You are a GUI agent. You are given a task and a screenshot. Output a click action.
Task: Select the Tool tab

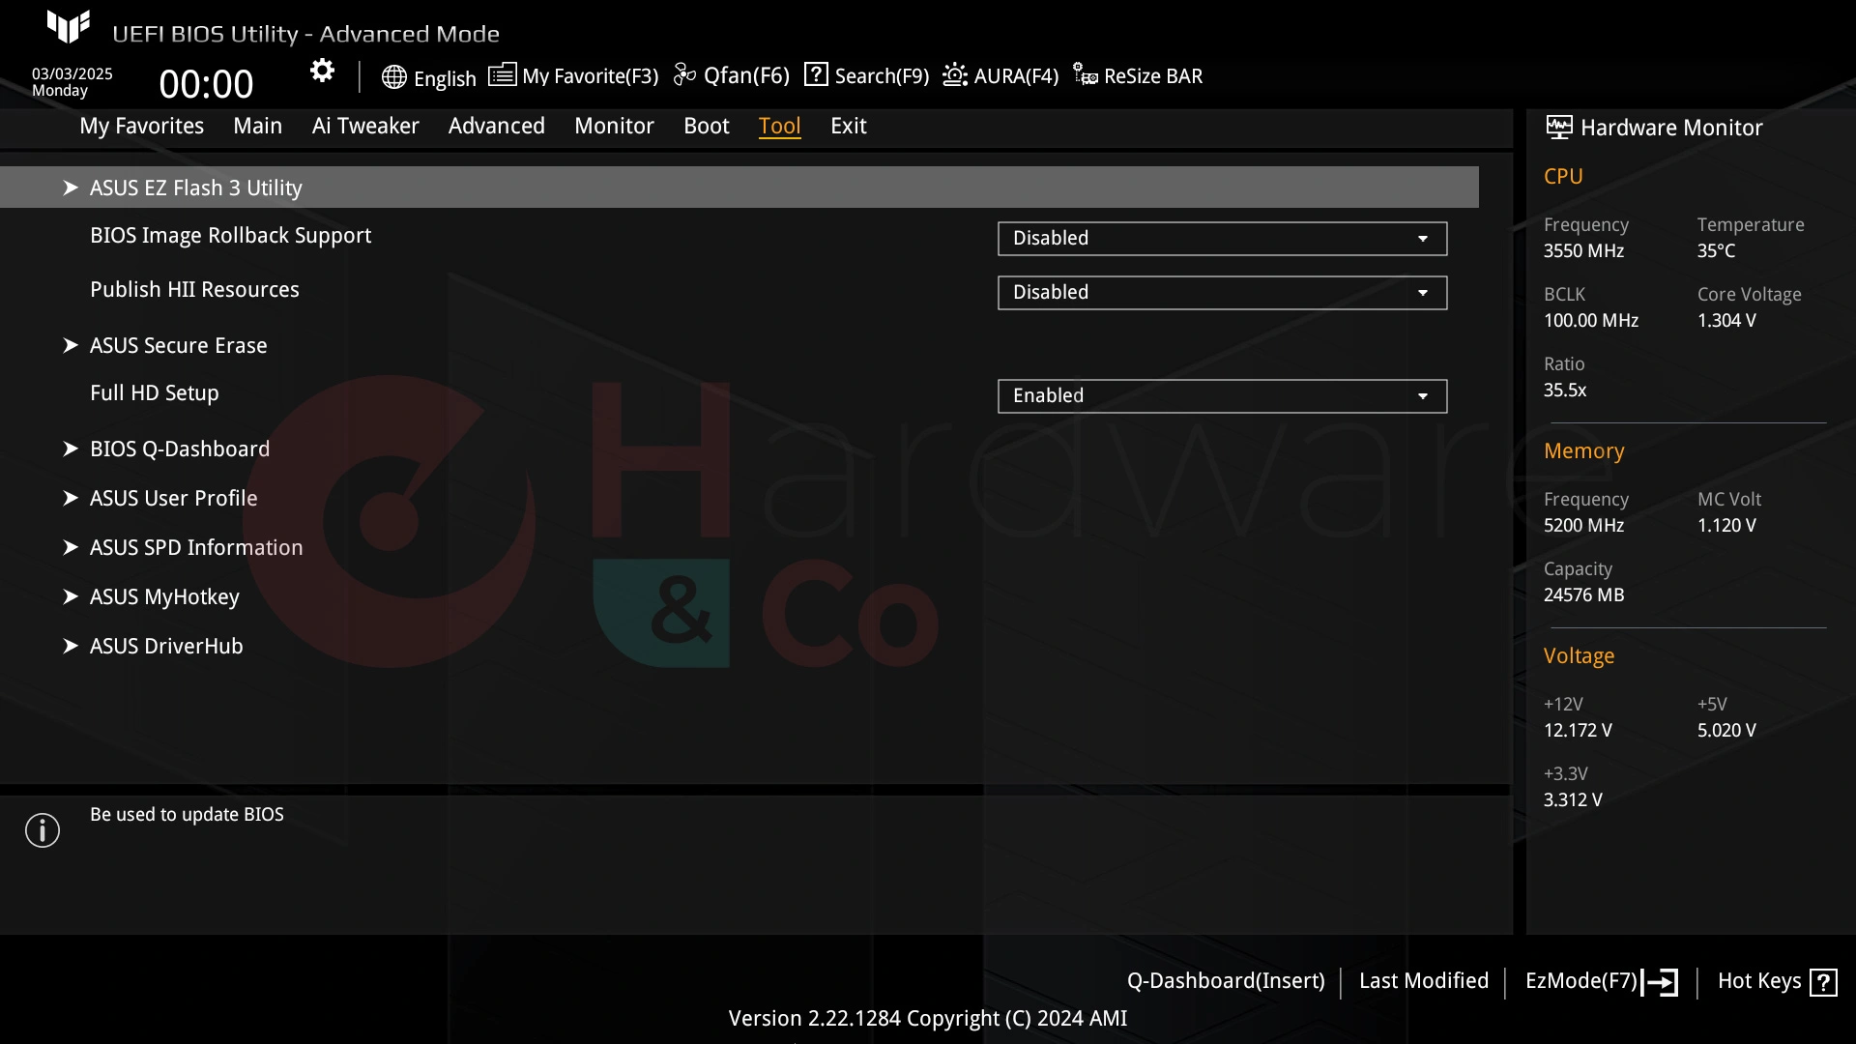[779, 126]
